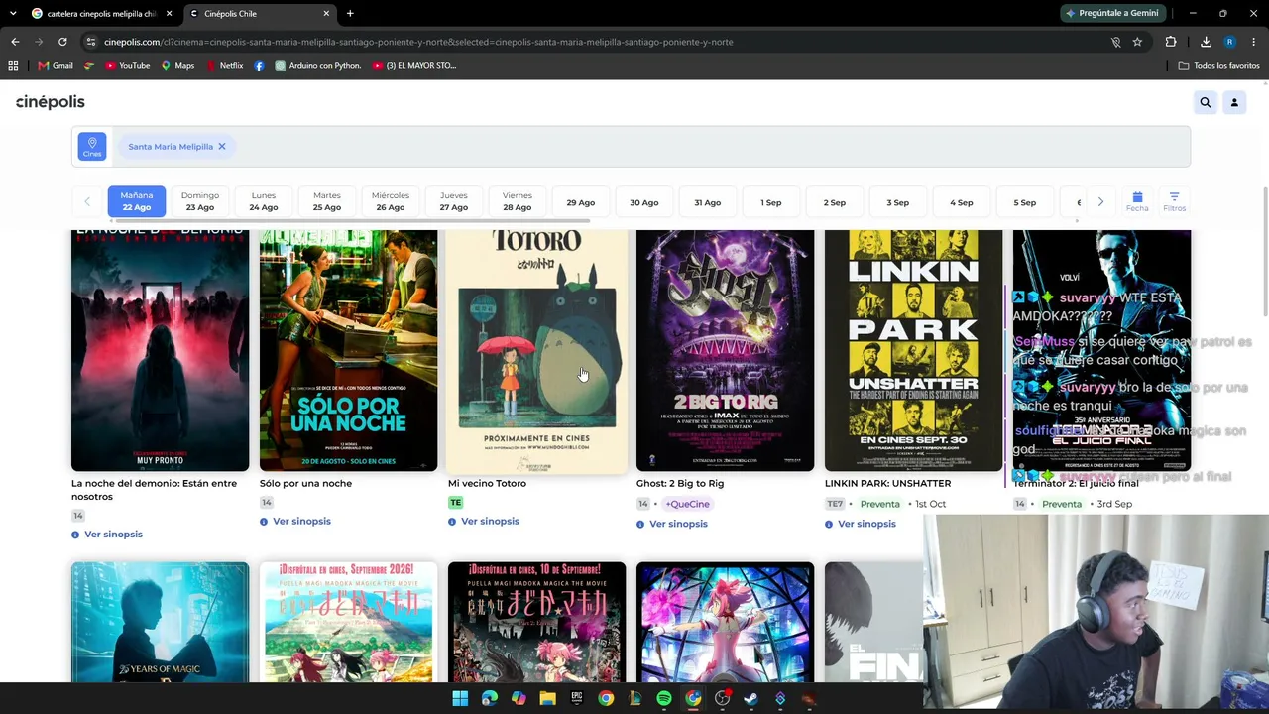
Task: Open Sólo por una noche poster
Action: click(x=349, y=350)
